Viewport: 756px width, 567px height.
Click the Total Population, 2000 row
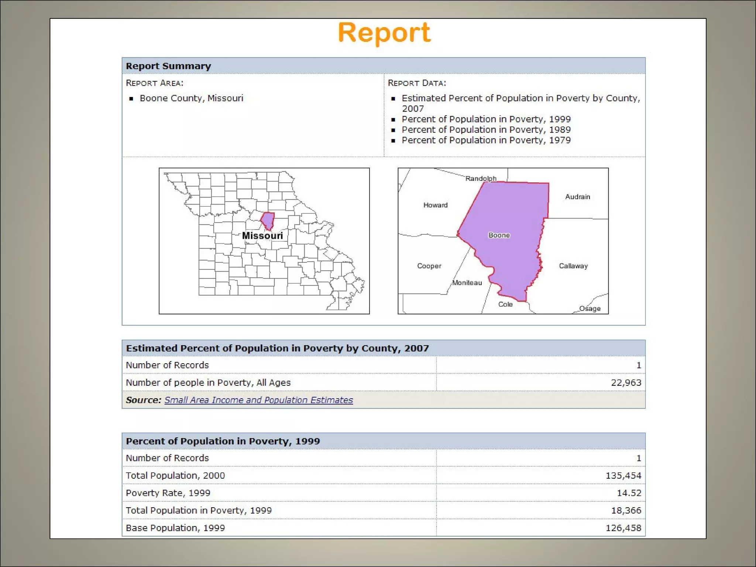click(x=175, y=475)
